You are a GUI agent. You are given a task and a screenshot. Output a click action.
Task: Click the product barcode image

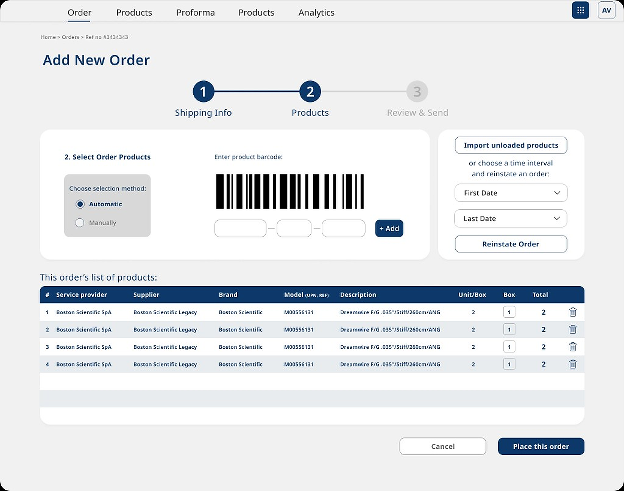tap(290, 191)
